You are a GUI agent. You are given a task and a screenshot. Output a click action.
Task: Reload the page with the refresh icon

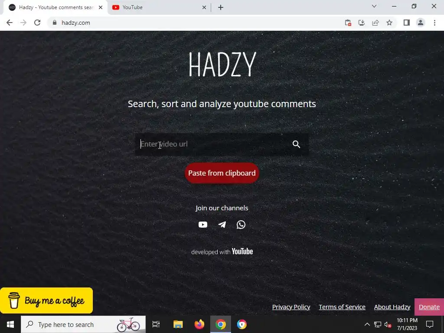[x=37, y=23]
